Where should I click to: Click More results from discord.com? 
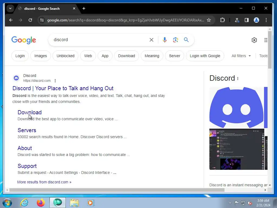tap(44, 182)
